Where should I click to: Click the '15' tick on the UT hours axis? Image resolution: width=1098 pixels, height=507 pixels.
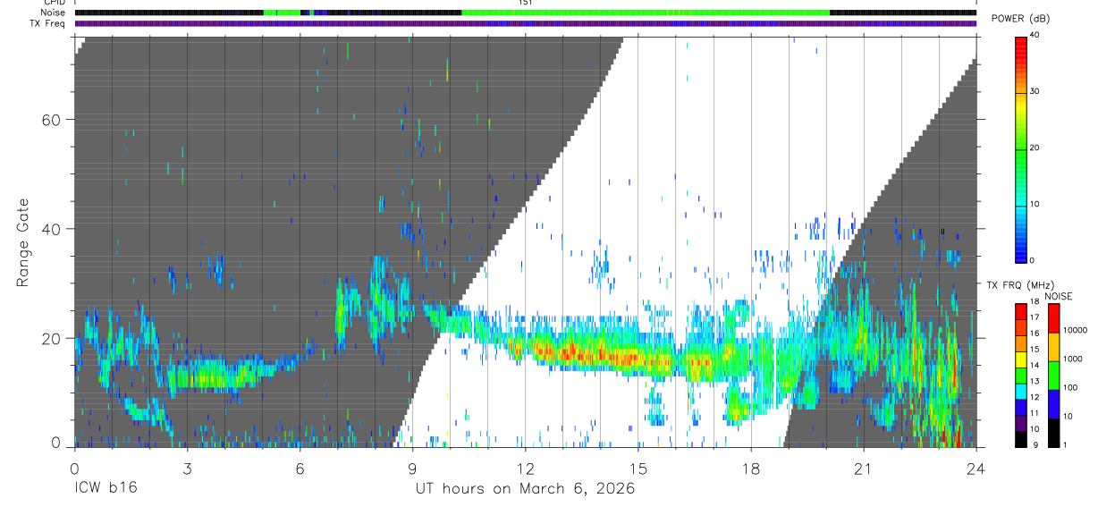[638, 468]
